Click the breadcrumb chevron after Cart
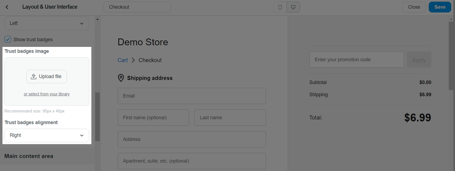The width and height of the screenshot is (455, 171). (x=133, y=60)
